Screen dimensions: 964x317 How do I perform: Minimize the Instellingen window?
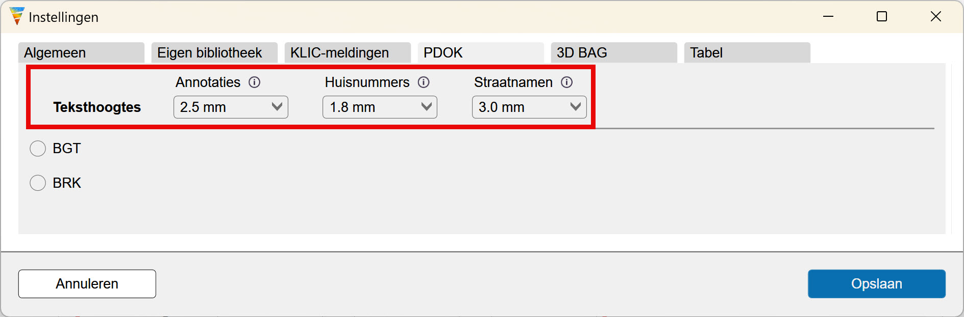[x=828, y=17]
